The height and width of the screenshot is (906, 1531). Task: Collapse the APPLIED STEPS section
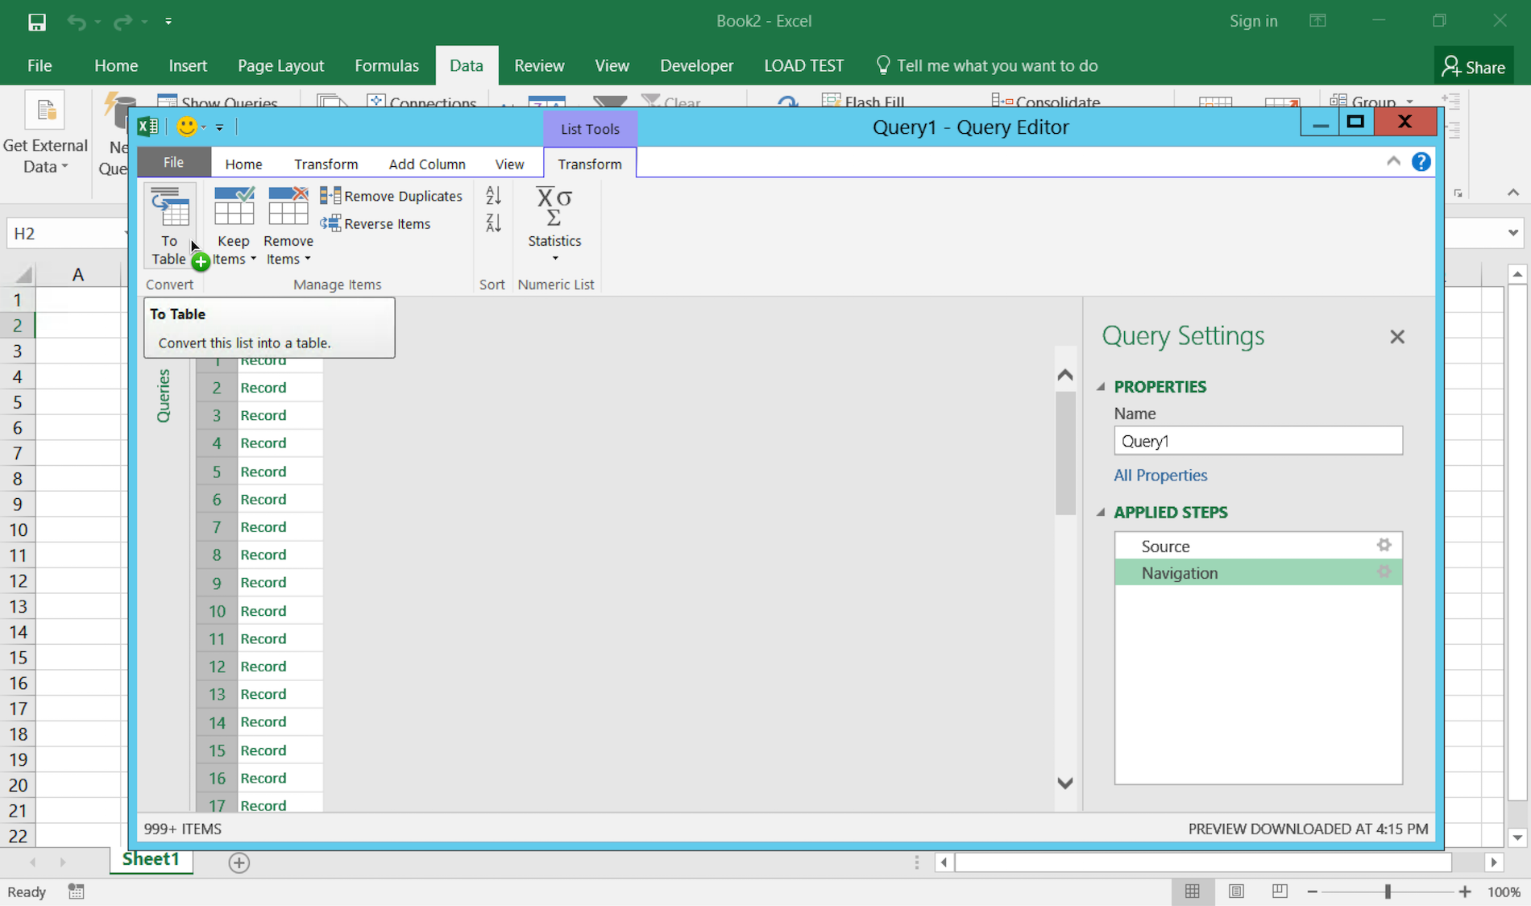tap(1102, 513)
